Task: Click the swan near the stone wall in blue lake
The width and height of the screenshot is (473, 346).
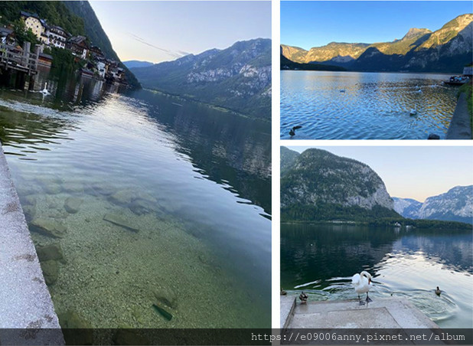Action: tap(413, 112)
